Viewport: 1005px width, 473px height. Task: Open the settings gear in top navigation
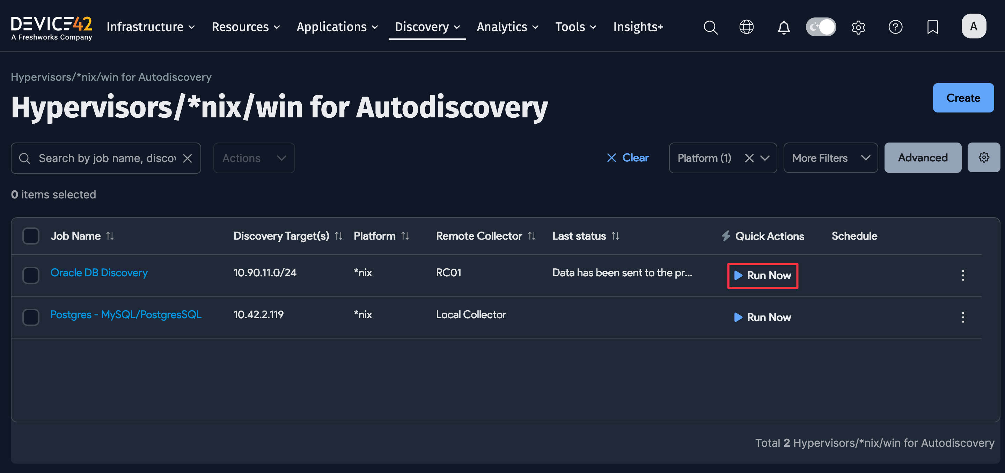pyautogui.click(x=858, y=27)
